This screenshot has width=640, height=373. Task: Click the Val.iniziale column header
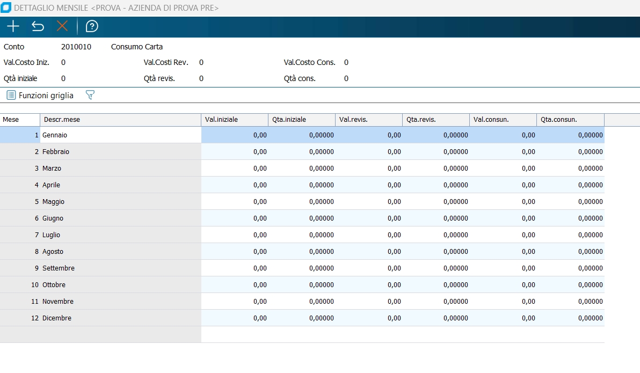[x=234, y=120]
